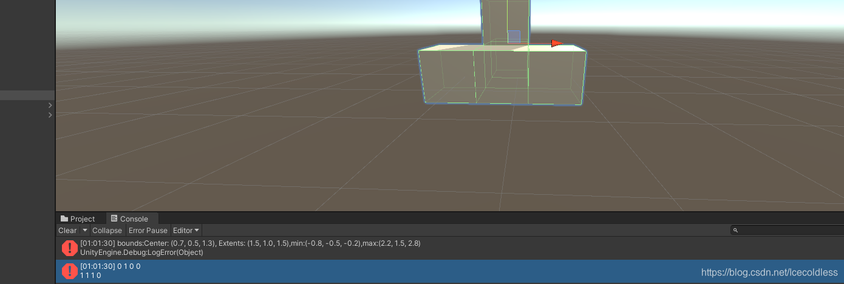
Task: Switch to the Project tab
Action: pyautogui.click(x=78, y=218)
